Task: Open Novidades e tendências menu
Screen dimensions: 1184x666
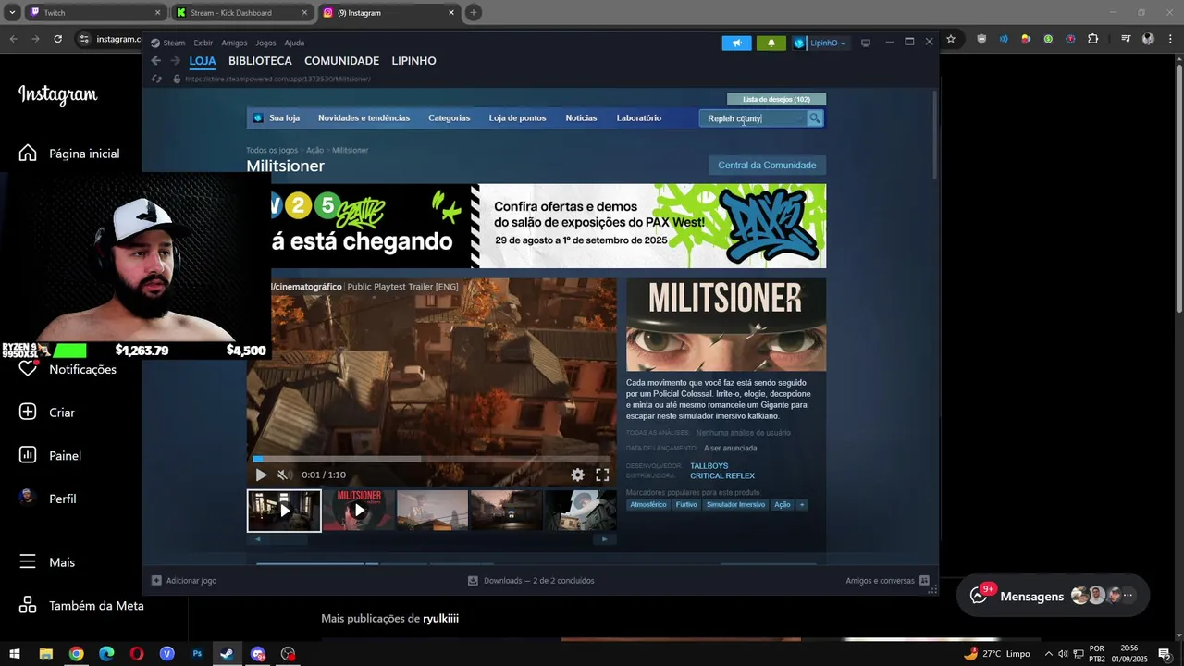Action: pyautogui.click(x=364, y=117)
